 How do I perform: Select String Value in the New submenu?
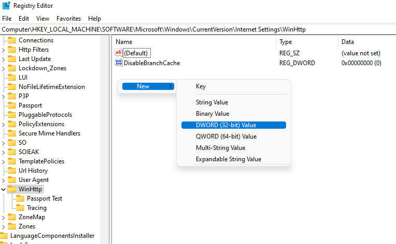212,102
